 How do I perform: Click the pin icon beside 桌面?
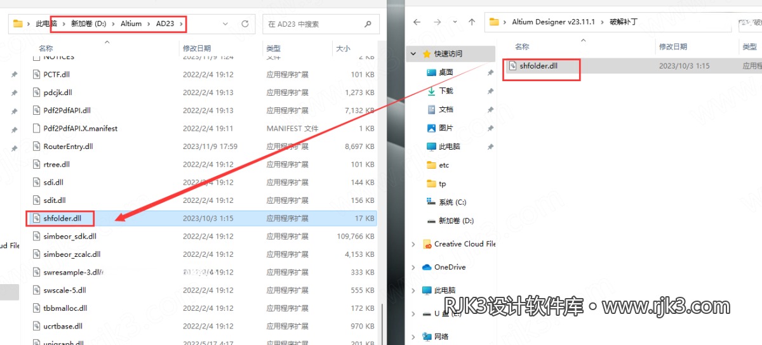point(490,72)
